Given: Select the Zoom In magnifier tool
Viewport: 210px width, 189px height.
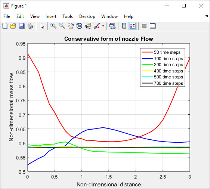Looking at the screenshot, I should pyautogui.click(x=53, y=26).
